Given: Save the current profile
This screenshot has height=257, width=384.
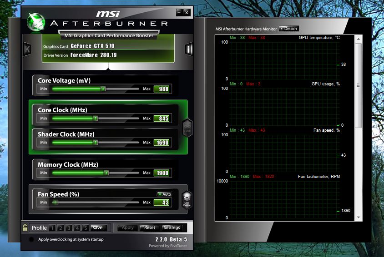Looking at the screenshot, I should coord(99,227).
